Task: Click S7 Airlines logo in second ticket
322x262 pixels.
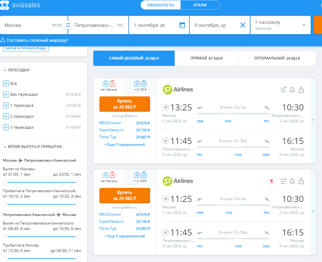Action: pyautogui.click(x=178, y=181)
